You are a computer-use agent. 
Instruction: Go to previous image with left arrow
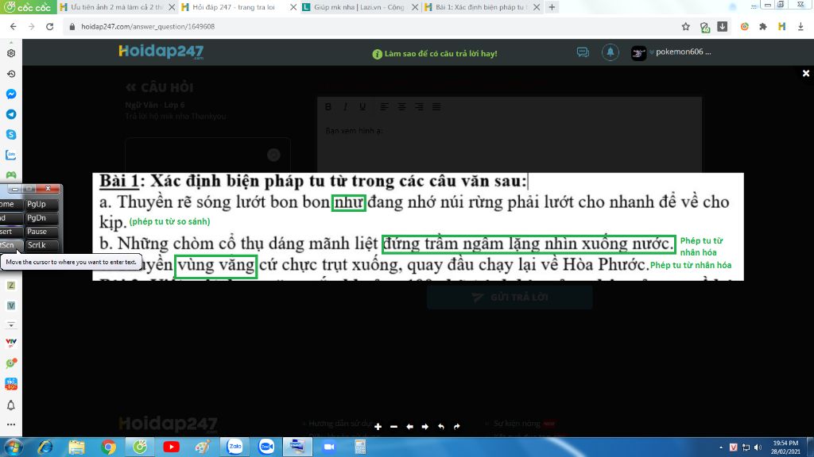click(x=409, y=426)
